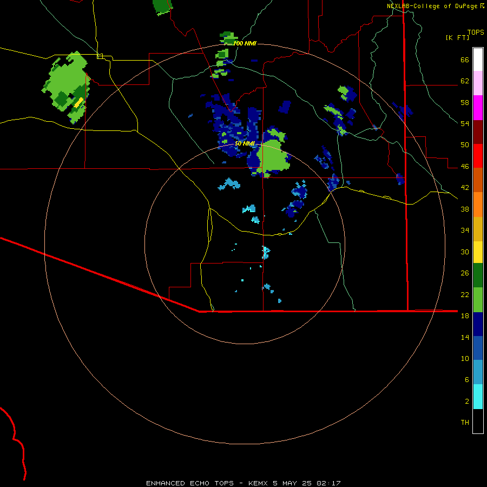Click the "38" legend value
The width and height of the screenshot is (487, 487).
click(x=465, y=209)
